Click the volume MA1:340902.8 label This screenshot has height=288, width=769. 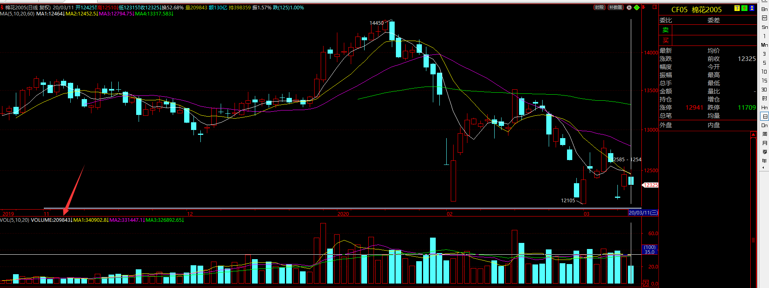tap(90, 220)
